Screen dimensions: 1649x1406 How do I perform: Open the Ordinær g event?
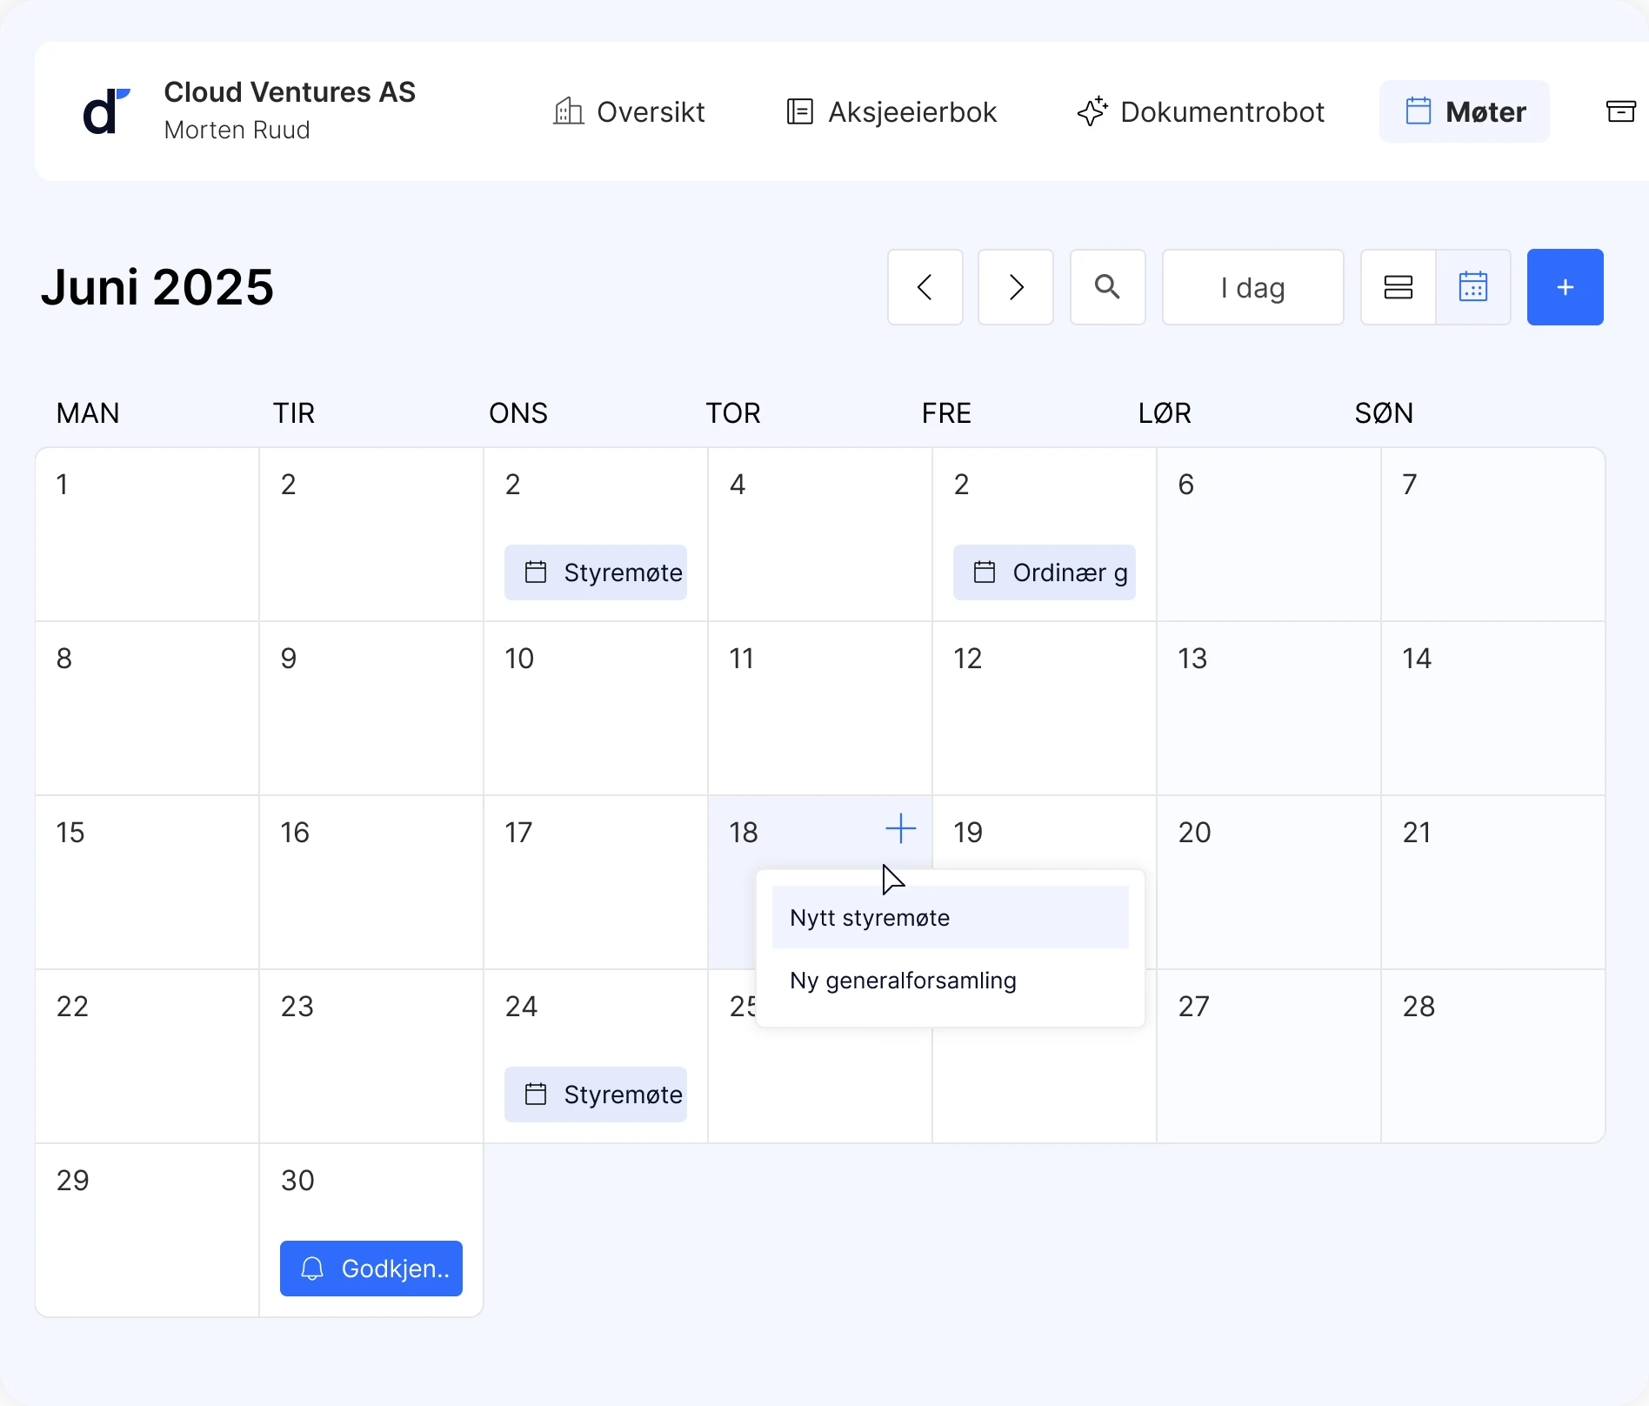coord(1044,572)
